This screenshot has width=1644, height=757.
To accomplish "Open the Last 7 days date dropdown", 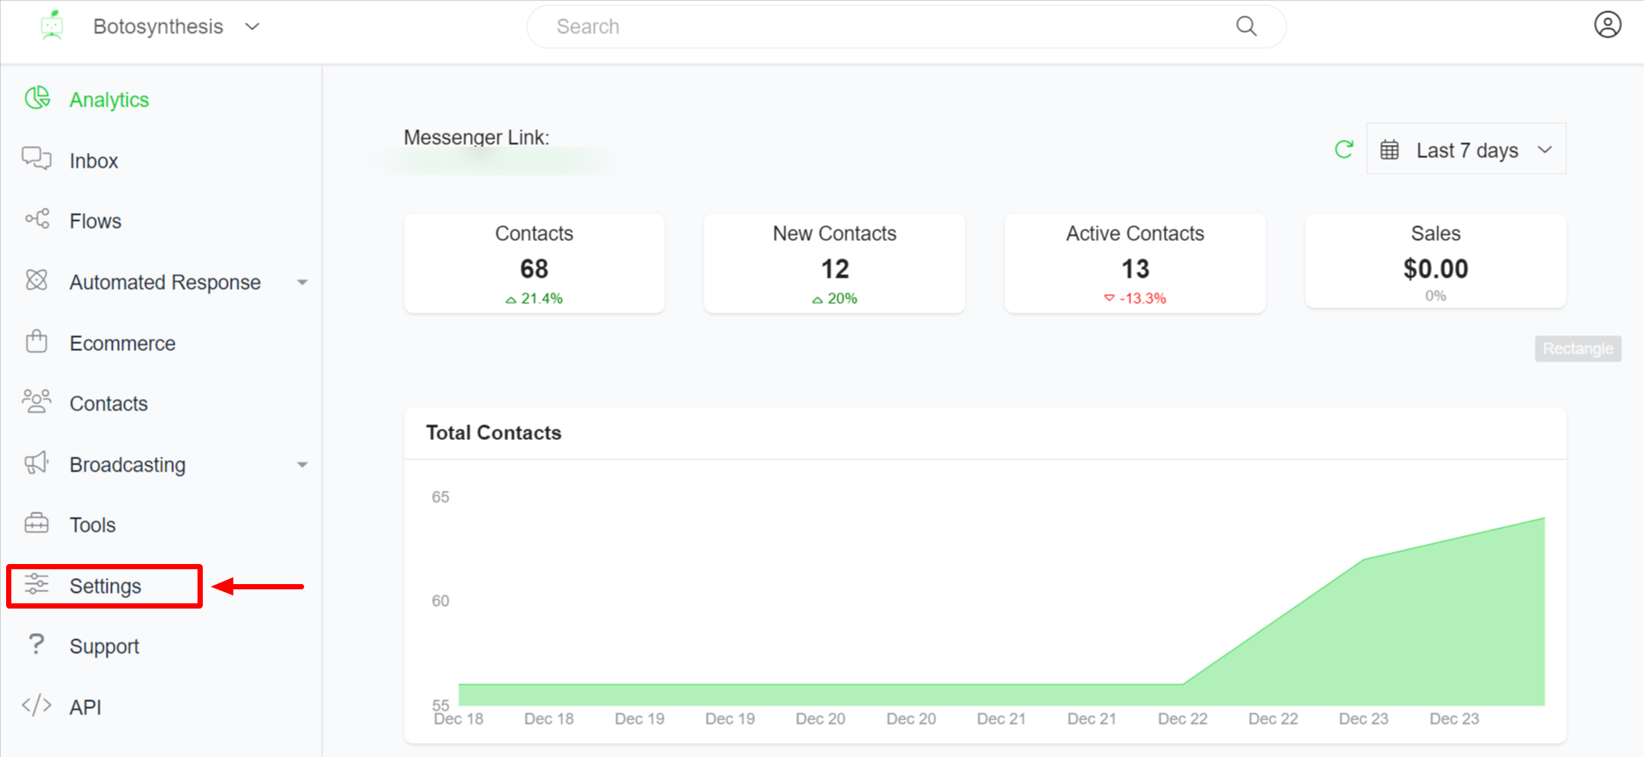I will [x=1466, y=150].
